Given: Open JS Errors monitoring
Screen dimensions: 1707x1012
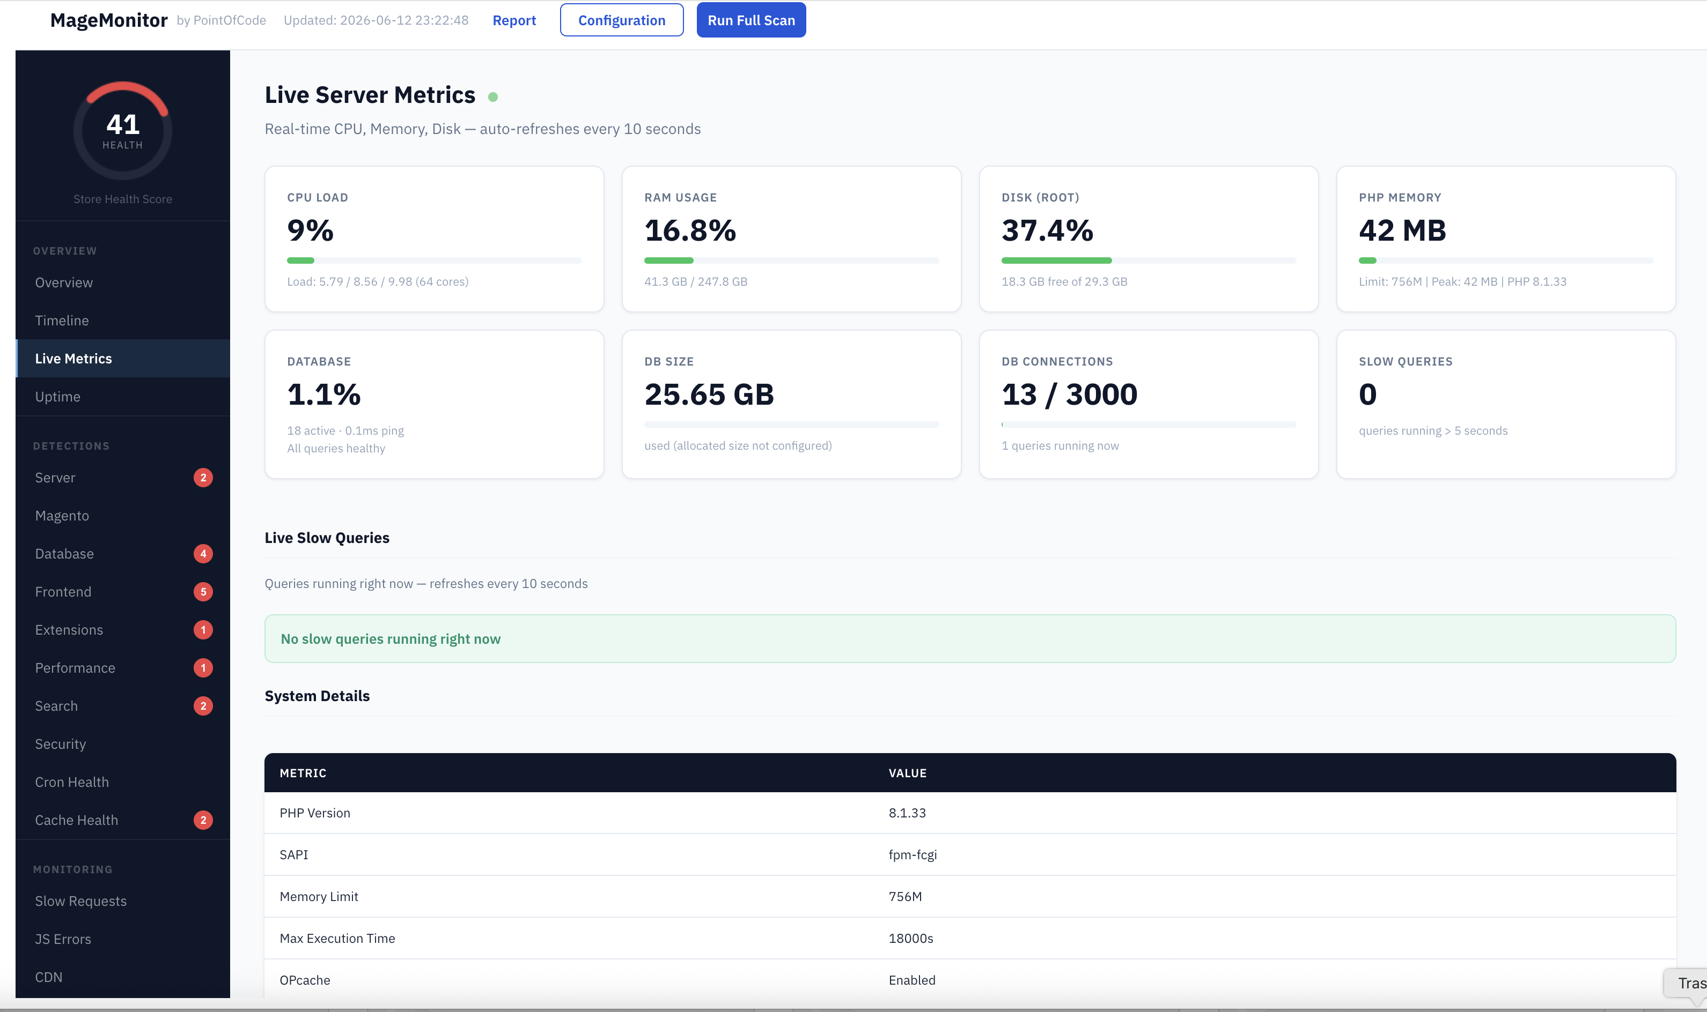Looking at the screenshot, I should click(123, 939).
